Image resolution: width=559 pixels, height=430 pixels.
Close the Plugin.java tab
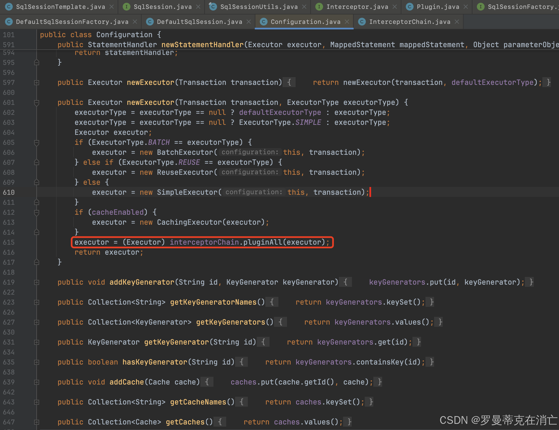466,7
